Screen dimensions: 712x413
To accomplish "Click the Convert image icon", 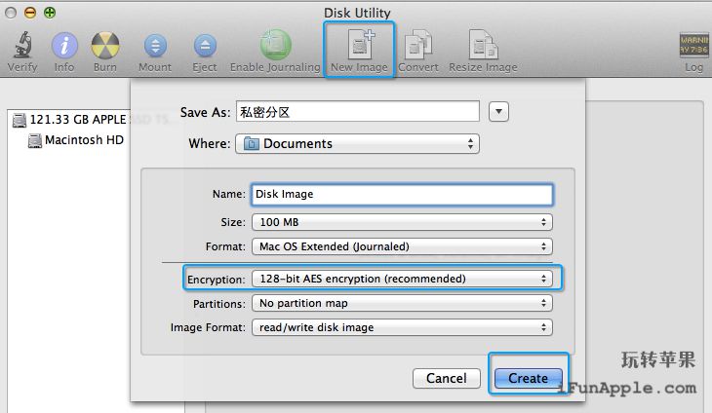I will (417, 45).
